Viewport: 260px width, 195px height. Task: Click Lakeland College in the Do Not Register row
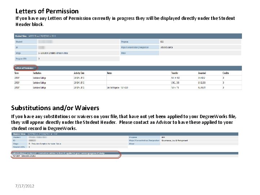click(x=39, y=87)
